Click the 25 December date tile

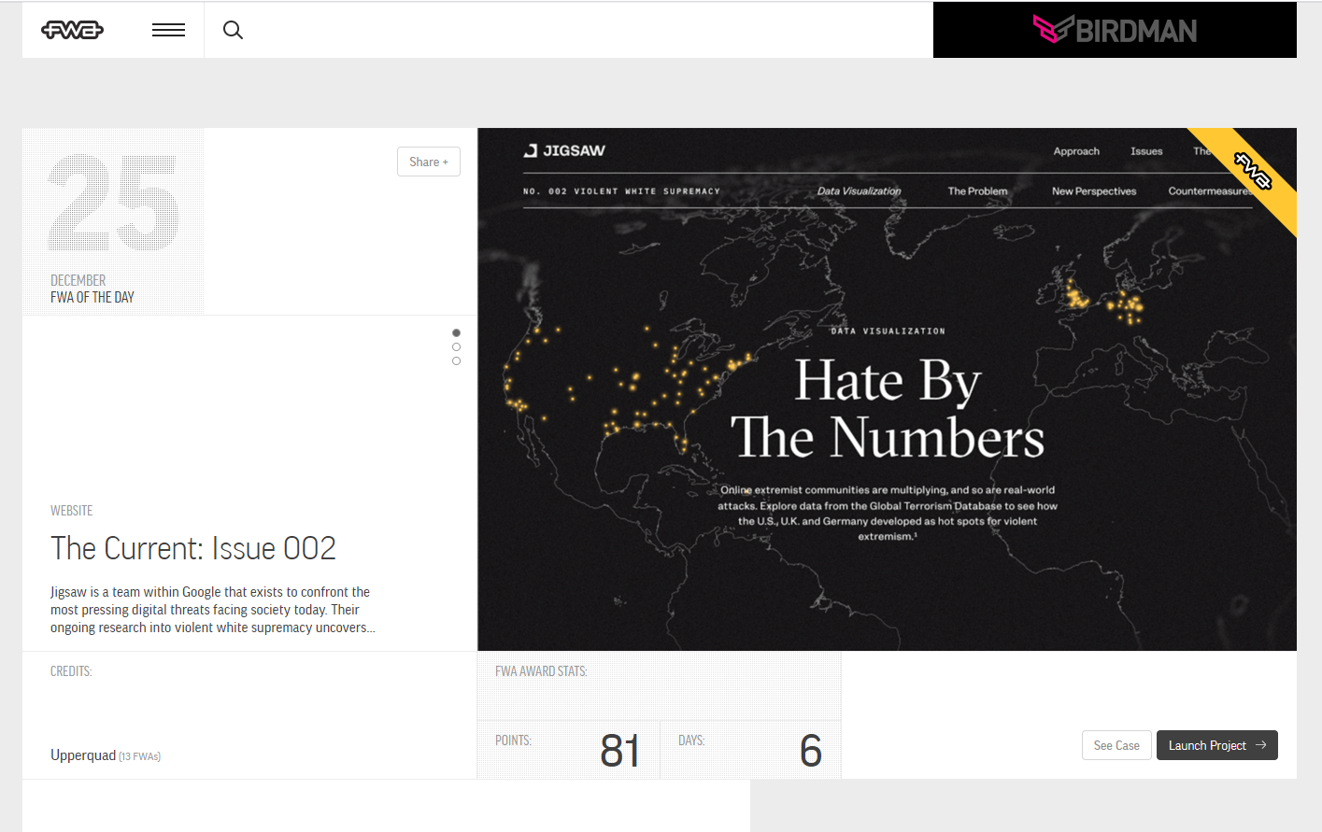113,221
